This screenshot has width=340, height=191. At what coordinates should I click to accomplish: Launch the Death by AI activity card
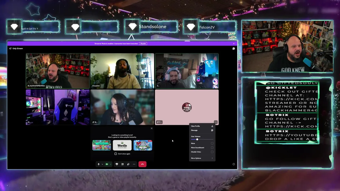[143, 145]
